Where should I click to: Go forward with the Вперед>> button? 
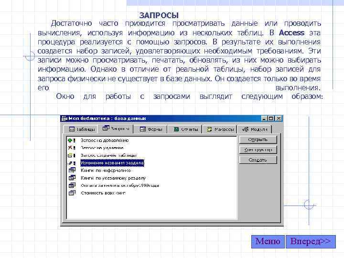click(x=311, y=242)
